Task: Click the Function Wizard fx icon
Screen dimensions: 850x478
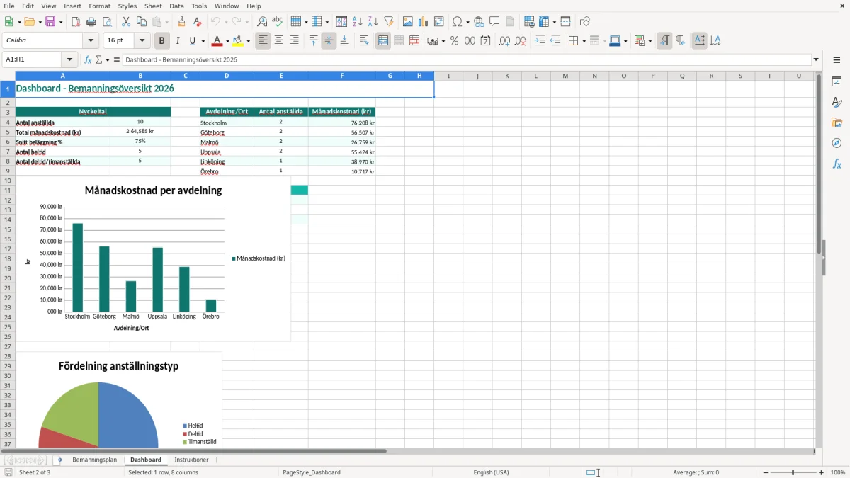Action: click(x=88, y=59)
